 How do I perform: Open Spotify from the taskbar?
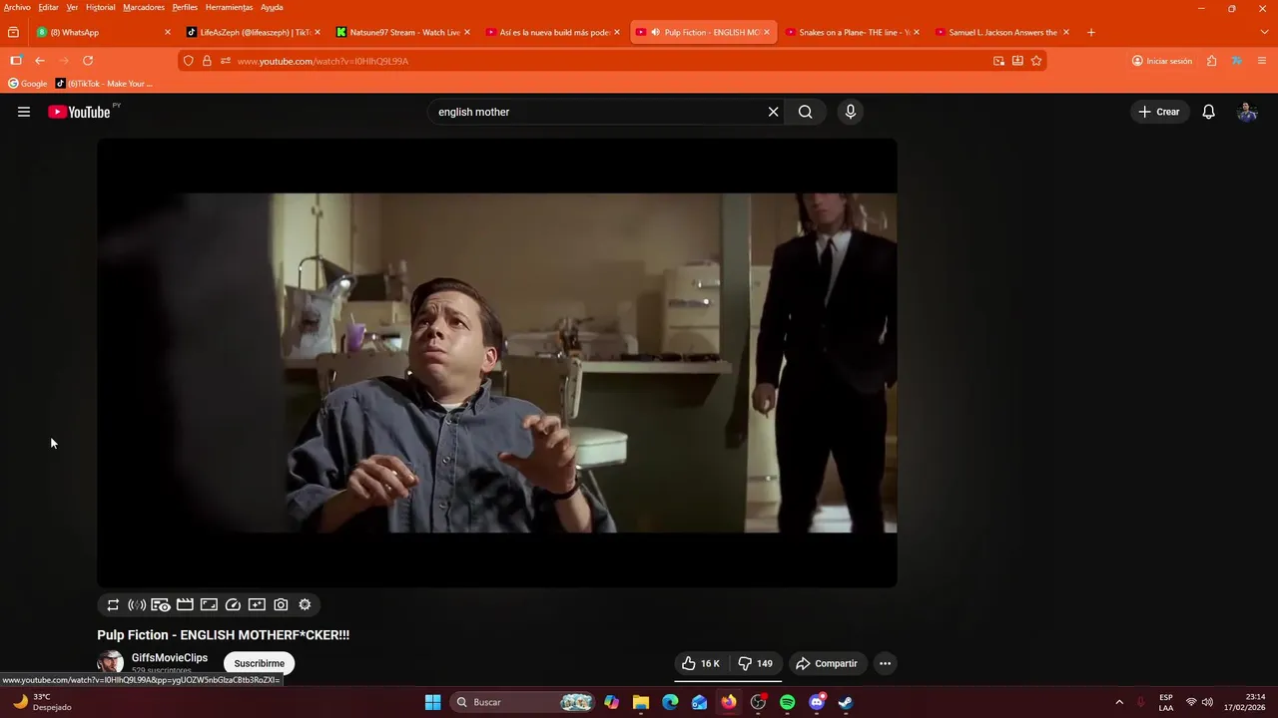(x=787, y=702)
